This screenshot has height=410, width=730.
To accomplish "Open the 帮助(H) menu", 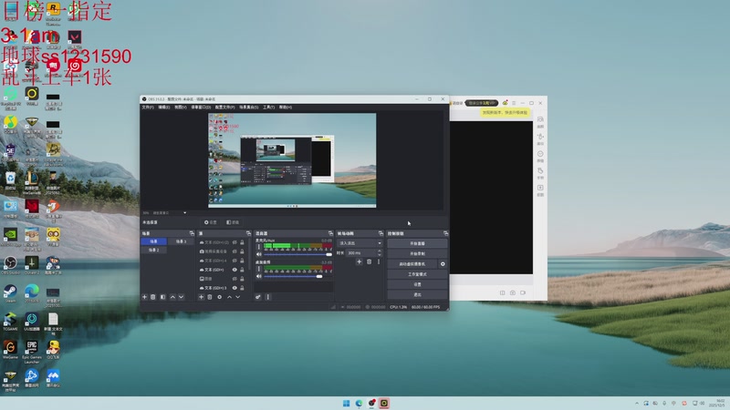I will pyautogui.click(x=286, y=108).
